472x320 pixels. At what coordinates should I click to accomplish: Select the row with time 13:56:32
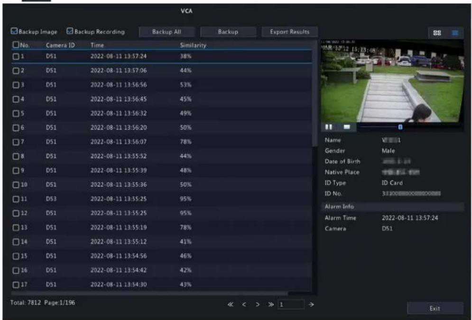162,114
